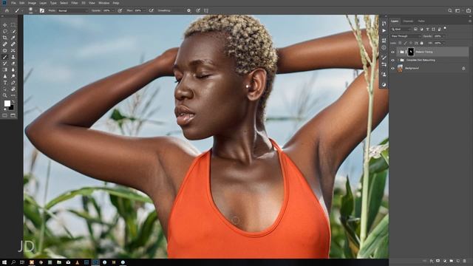Select the Brush tool in the toolbox
The image size is (473, 266).
(5, 57)
